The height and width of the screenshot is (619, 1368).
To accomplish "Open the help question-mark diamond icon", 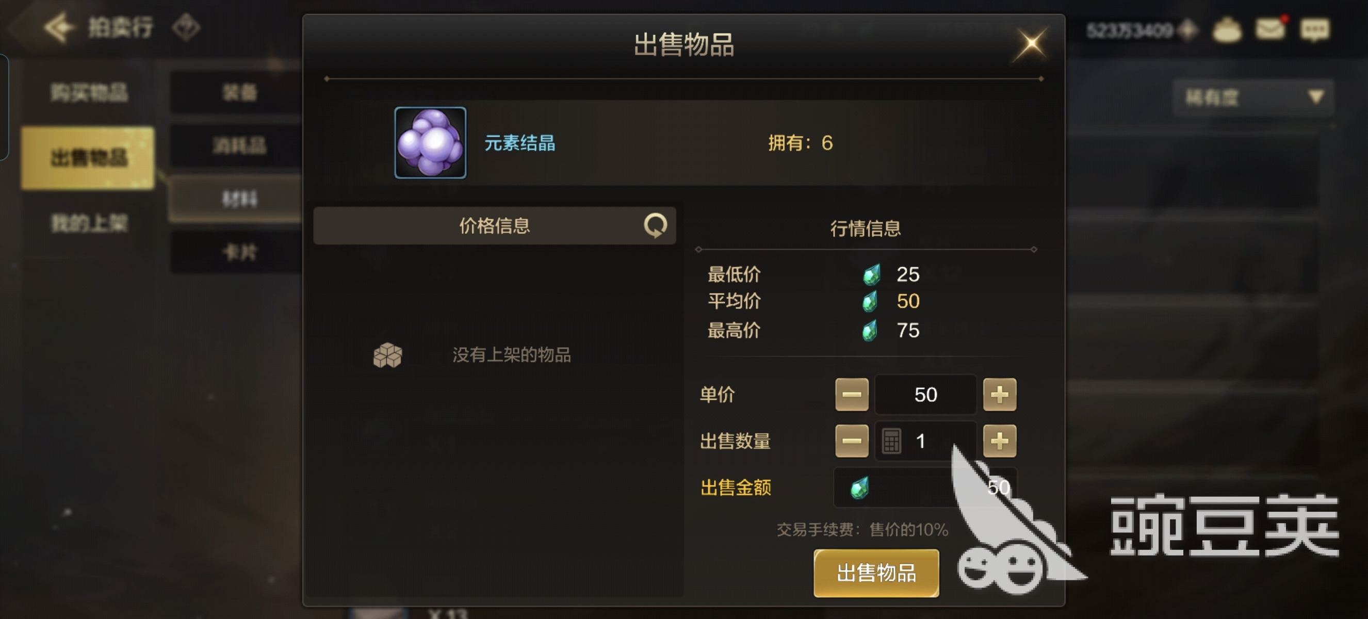I will [186, 28].
